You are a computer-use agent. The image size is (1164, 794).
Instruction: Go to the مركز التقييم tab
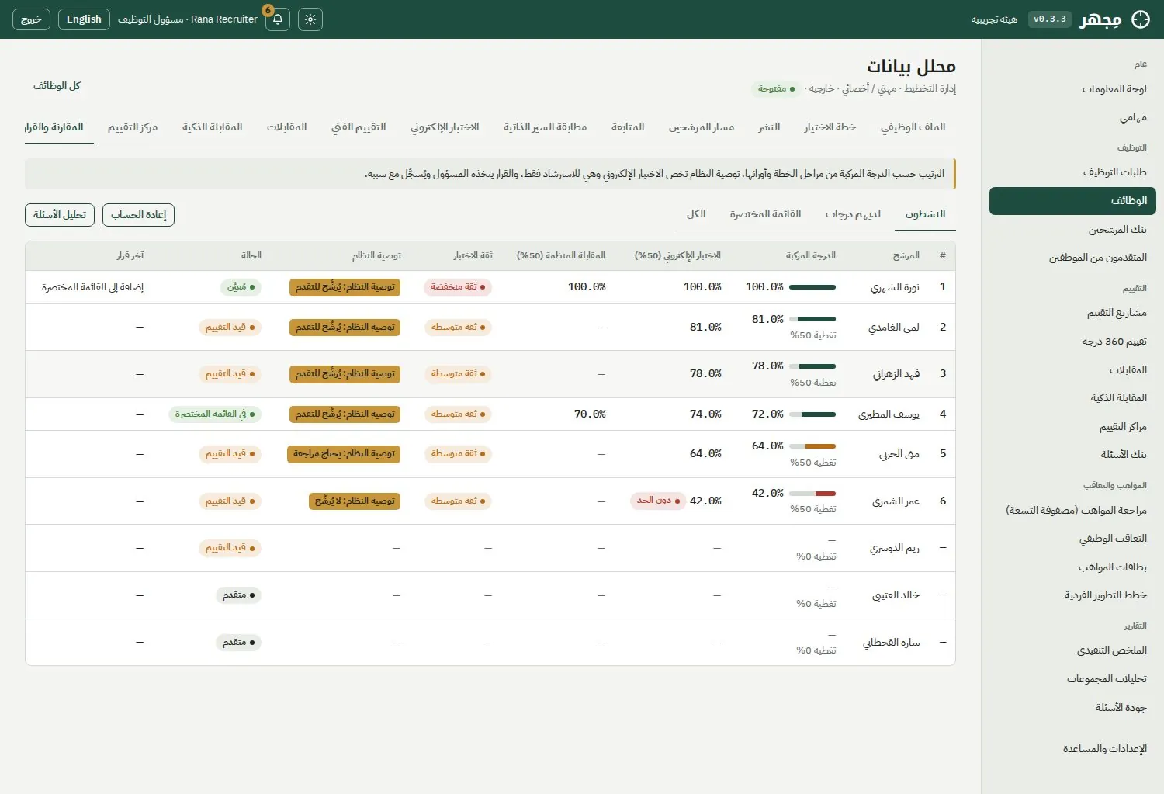coord(133,127)
